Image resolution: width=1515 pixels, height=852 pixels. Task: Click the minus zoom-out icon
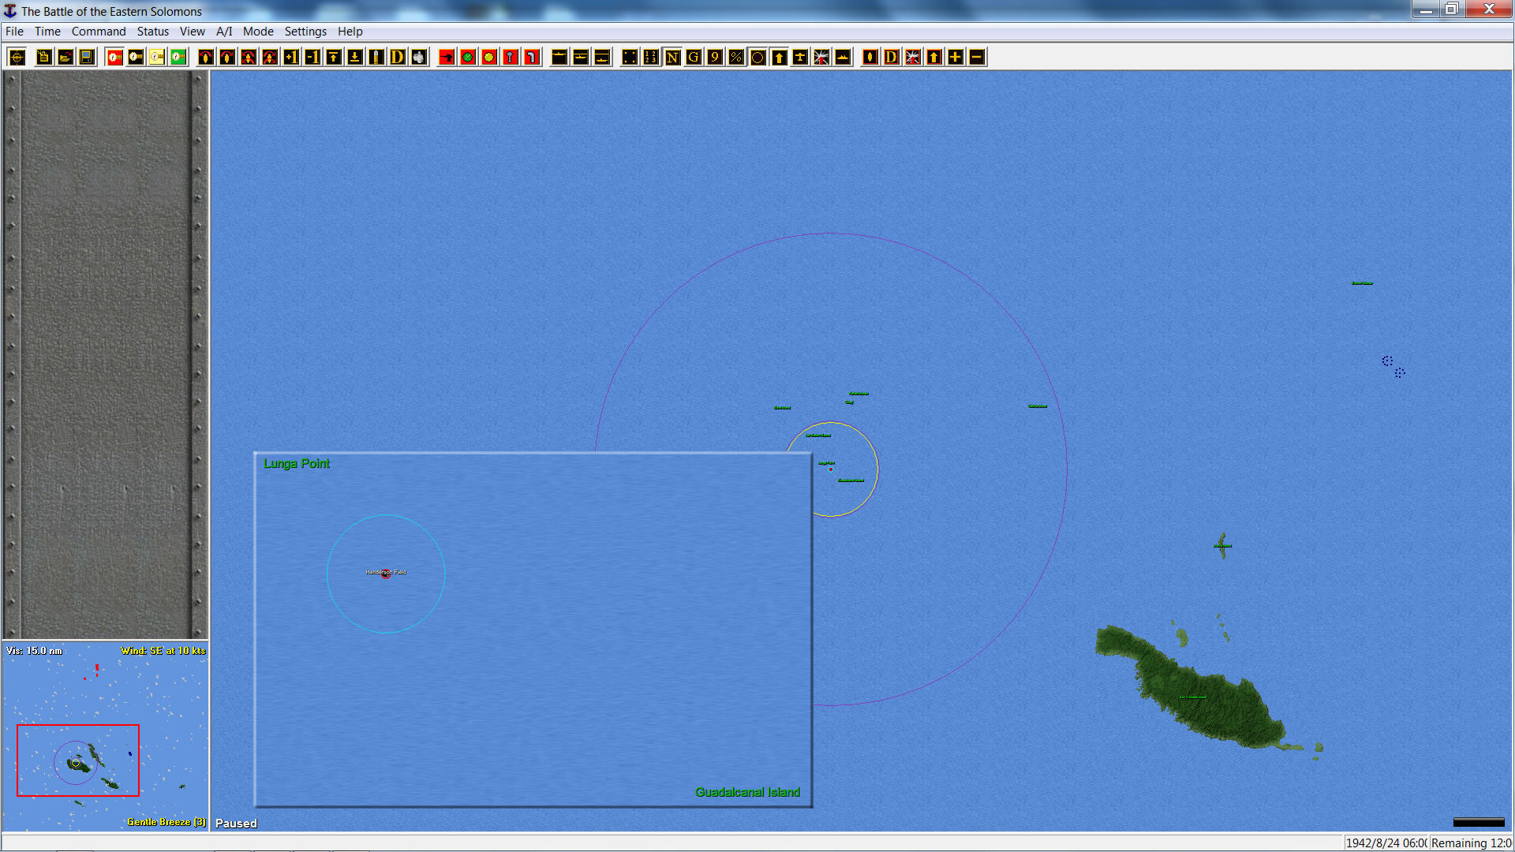[976, 57]
